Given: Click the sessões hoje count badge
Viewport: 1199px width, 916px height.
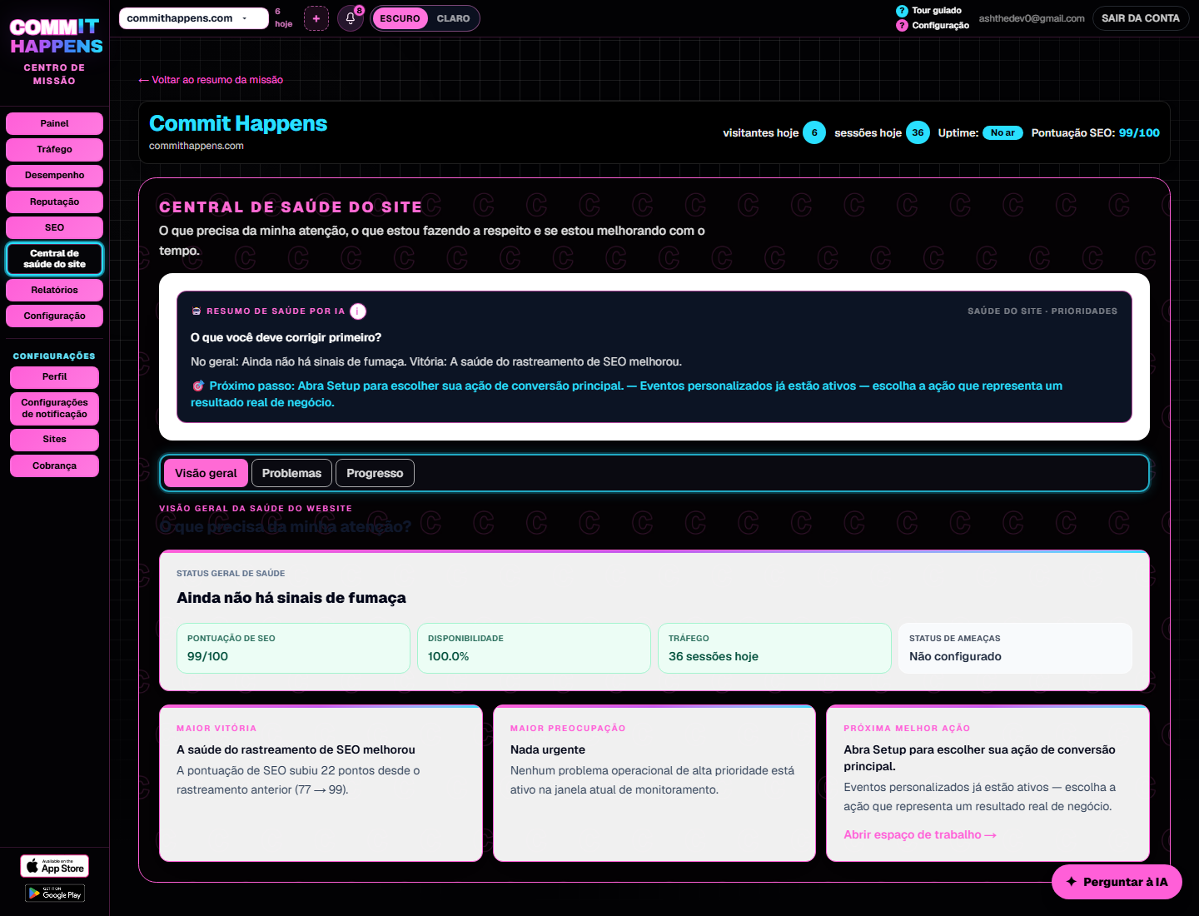Looking at the screenshot, I should pyautogui.click(x=918, y=132).
